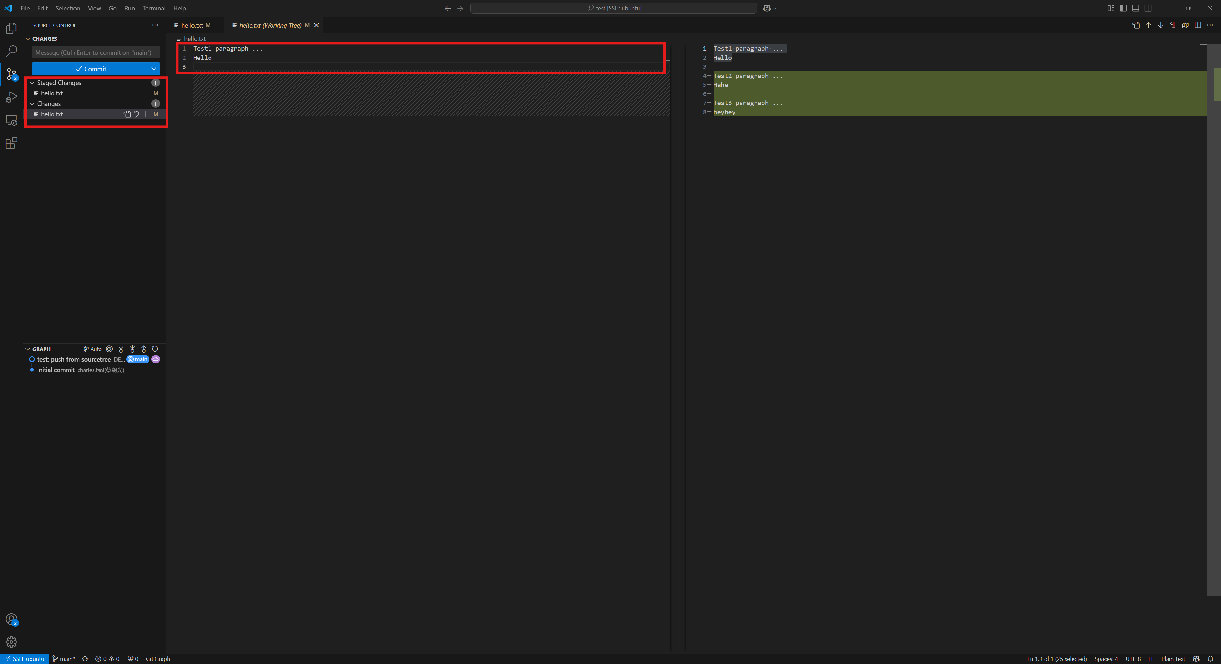Image resolution: width=1221 pixels, height=664 pixels.
Task: Toggle whitespace rendering in the diff editor
Action: tap(1173, 25)
